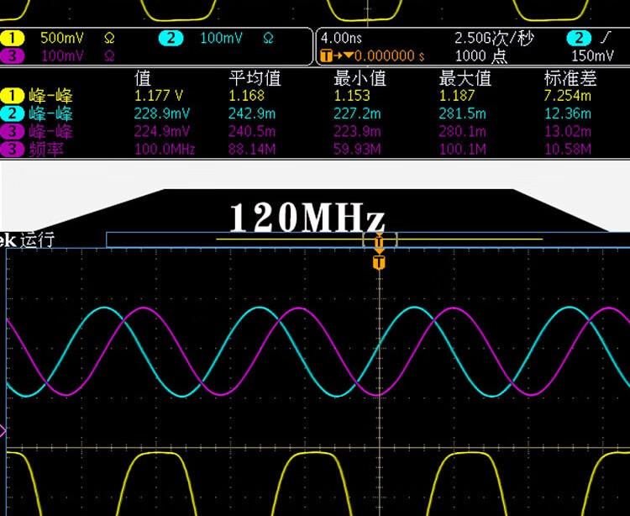Click the 242.9m average value

pos(252,113)
